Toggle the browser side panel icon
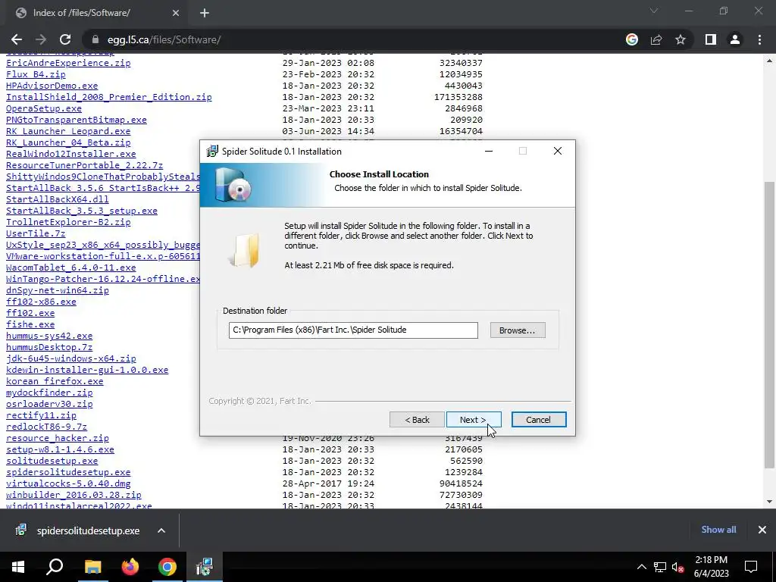776x582 pixels. pyautogui.click(x=711, y=39)
